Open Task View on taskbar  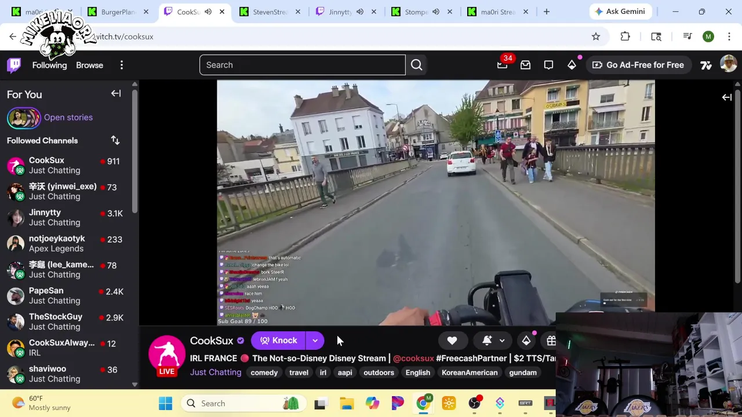pos(320,403)
